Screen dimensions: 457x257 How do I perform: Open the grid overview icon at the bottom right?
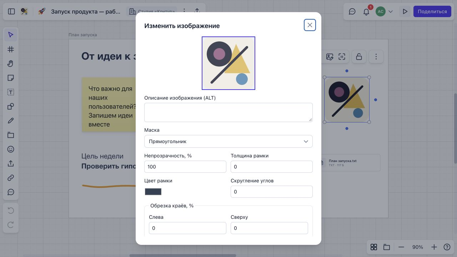click(374, 247)
